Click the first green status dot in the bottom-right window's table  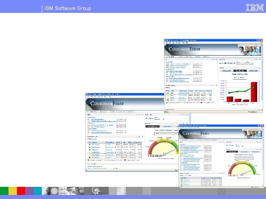click(x=182, y=180)
